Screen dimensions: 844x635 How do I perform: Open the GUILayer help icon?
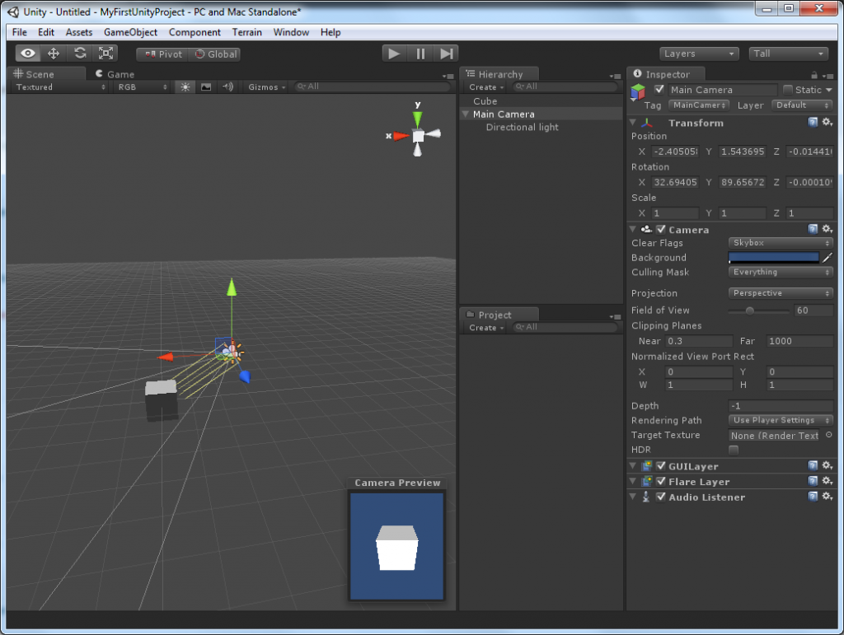coord(813,465)
